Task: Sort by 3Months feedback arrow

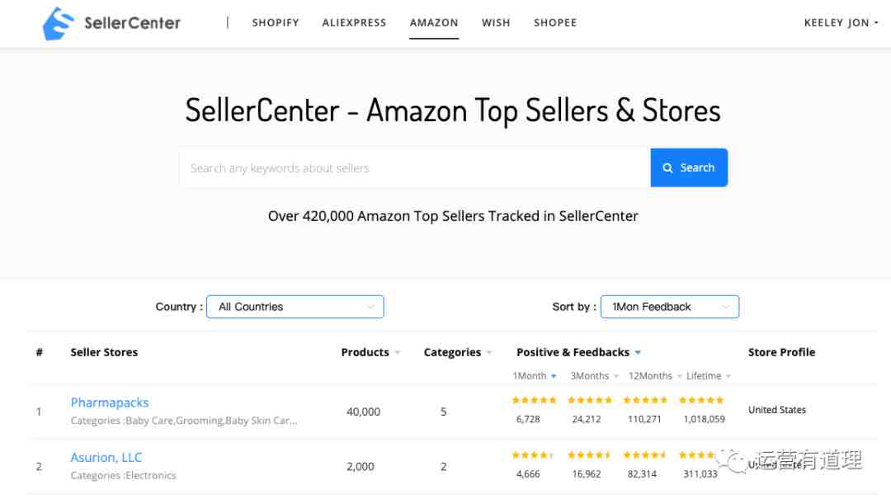Action: coord(616,376)
